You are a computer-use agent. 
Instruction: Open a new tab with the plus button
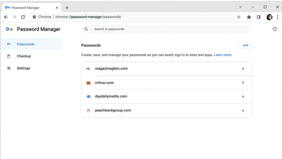[67, 8]
